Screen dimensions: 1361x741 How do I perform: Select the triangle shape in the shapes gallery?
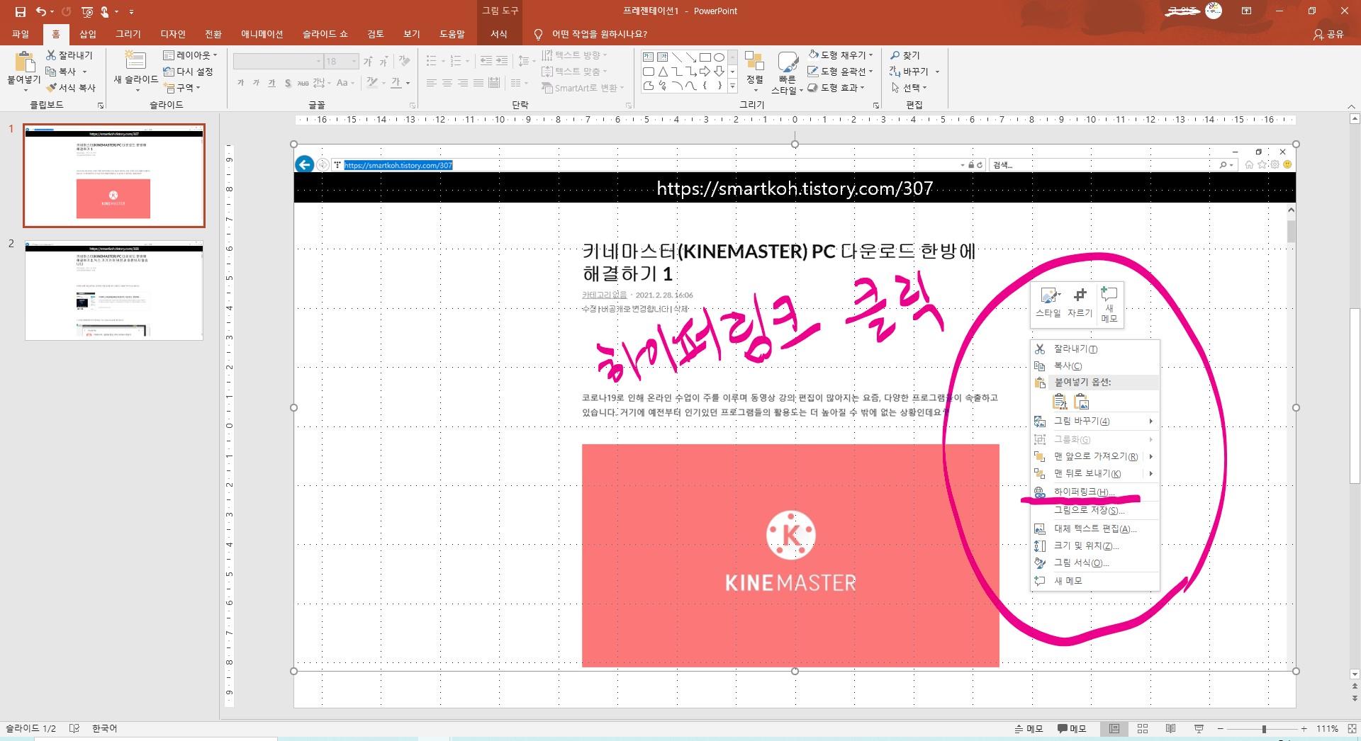point(662,72)
